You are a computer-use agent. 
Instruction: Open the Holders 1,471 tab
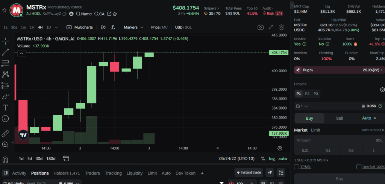[67, 173]
